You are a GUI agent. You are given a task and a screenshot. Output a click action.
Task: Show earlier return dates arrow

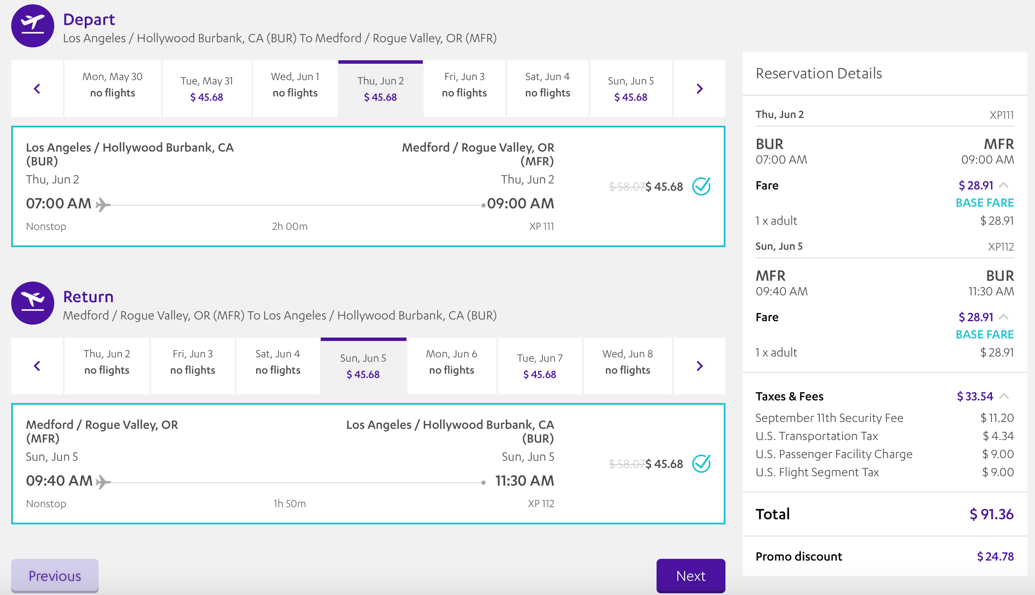pos(37,366)
